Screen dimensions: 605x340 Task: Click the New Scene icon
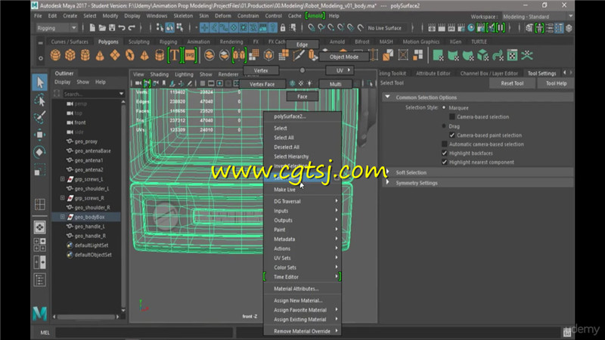click(x=92, y=28)
